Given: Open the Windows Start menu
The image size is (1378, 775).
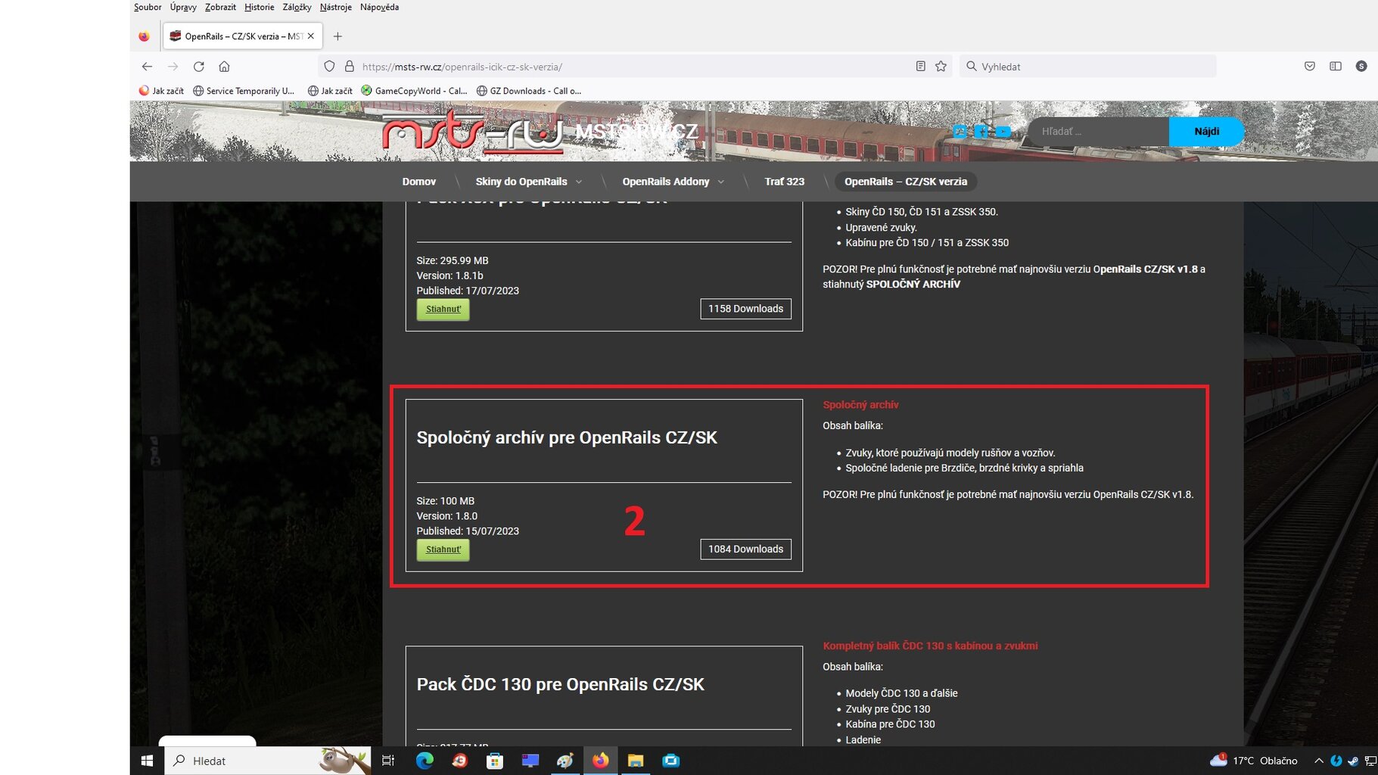Looking at the screenshot, I should pyautogui.click(x=148, y=761).
